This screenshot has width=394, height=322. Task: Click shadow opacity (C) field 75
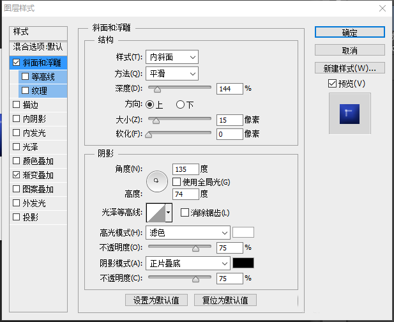pos(230,279)
